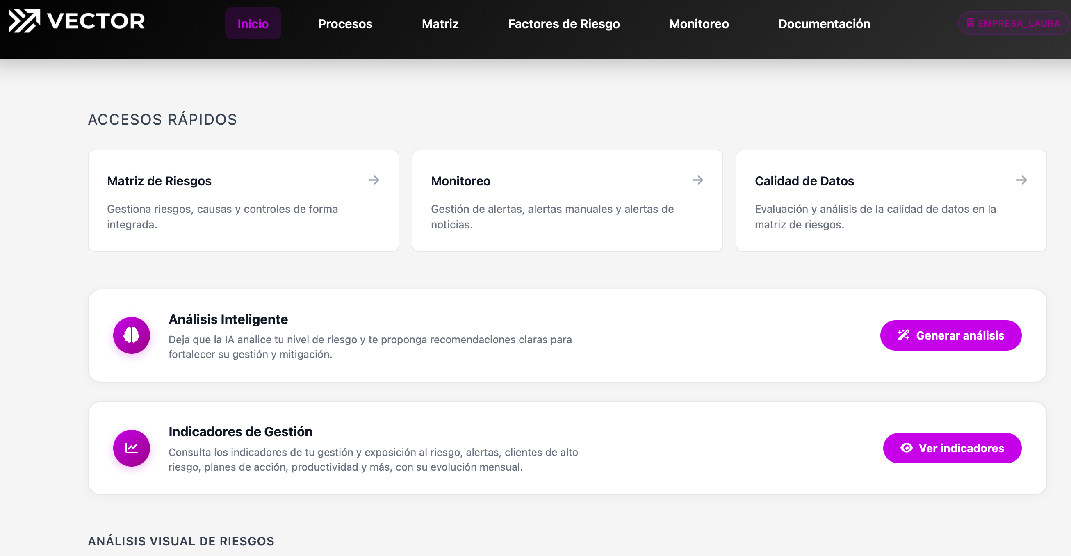Click the ACCESOS RÁPIDOS heading
The width and height of the screenshot is (1071, 556).
[x=162, y=119]
